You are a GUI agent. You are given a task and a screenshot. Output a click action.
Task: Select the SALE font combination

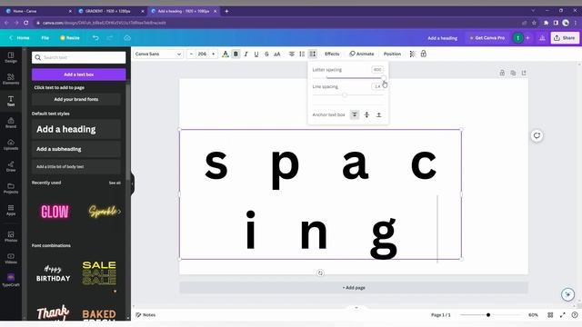(x=99, y=273)
